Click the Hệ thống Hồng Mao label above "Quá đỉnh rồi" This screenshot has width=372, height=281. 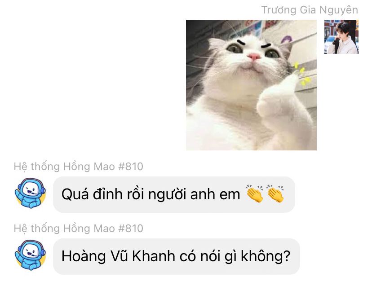pyautogui.click(x=64, y=167)
